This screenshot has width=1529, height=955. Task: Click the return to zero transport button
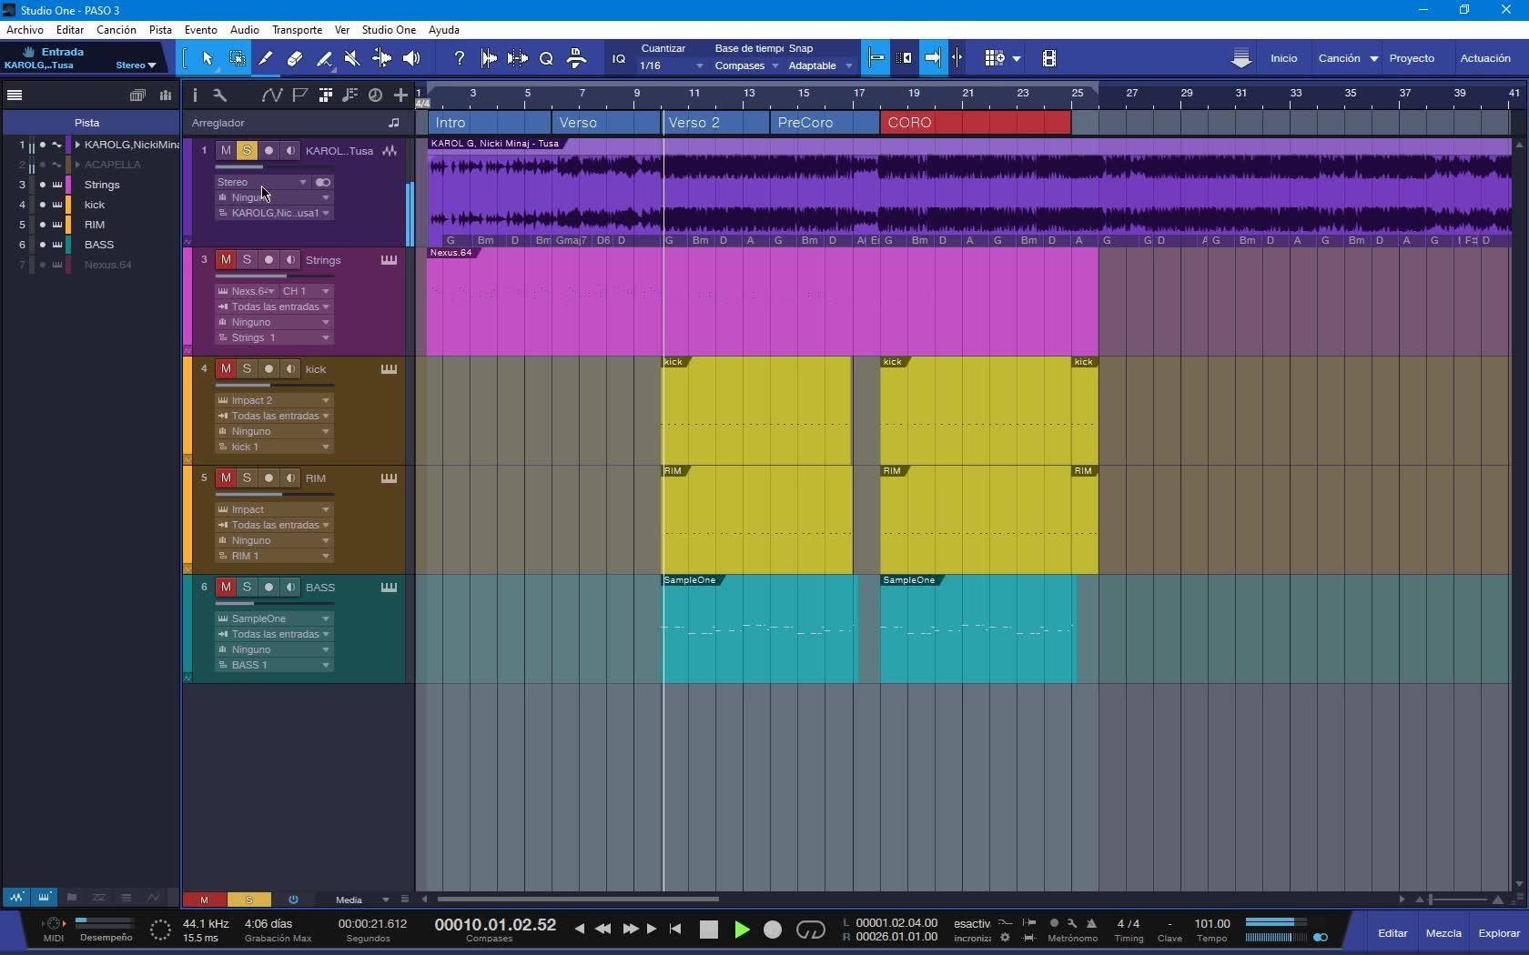point(675,929)
